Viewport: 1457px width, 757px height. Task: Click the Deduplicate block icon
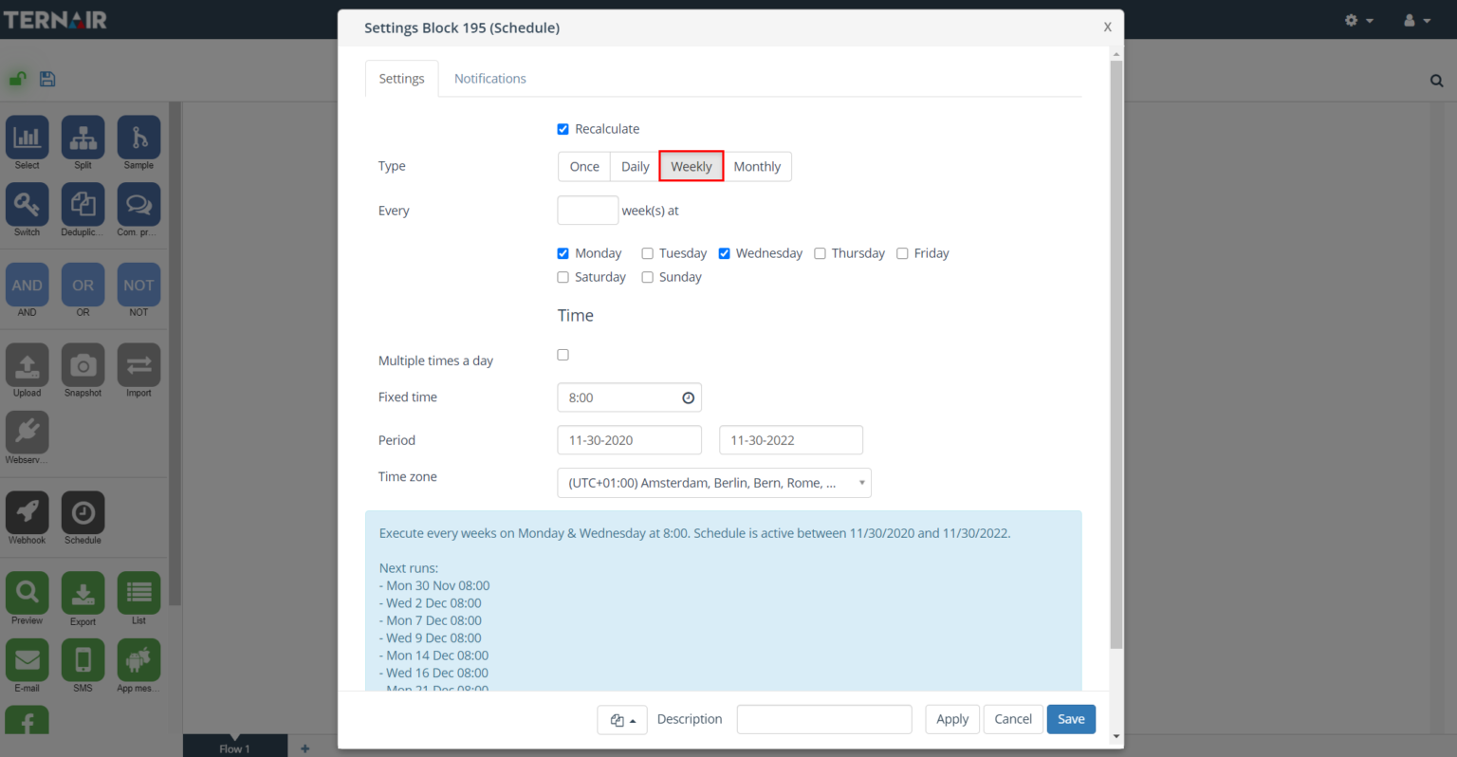point(83,205)
